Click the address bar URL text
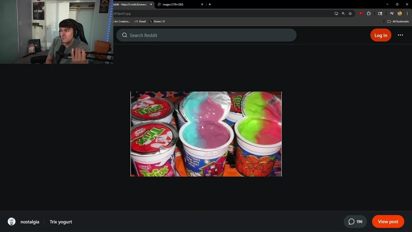Screen dimensions: 412x232 [x=122, y=14]
